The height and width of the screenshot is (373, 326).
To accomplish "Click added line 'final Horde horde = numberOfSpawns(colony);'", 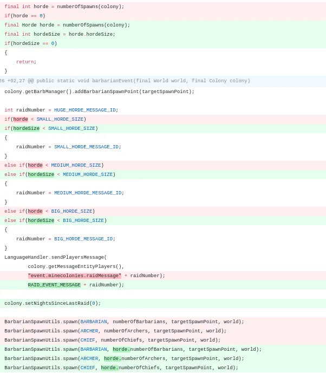I will click(x=163, y=25).
